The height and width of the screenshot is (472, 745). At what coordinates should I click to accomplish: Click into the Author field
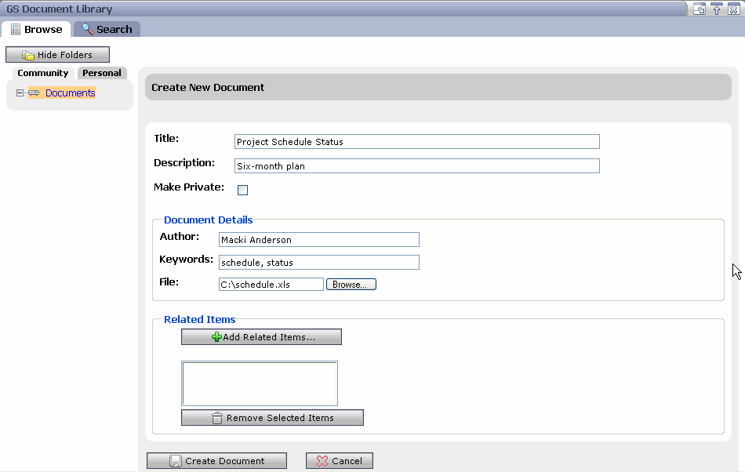pyautogui.click(x=319, y=239)
